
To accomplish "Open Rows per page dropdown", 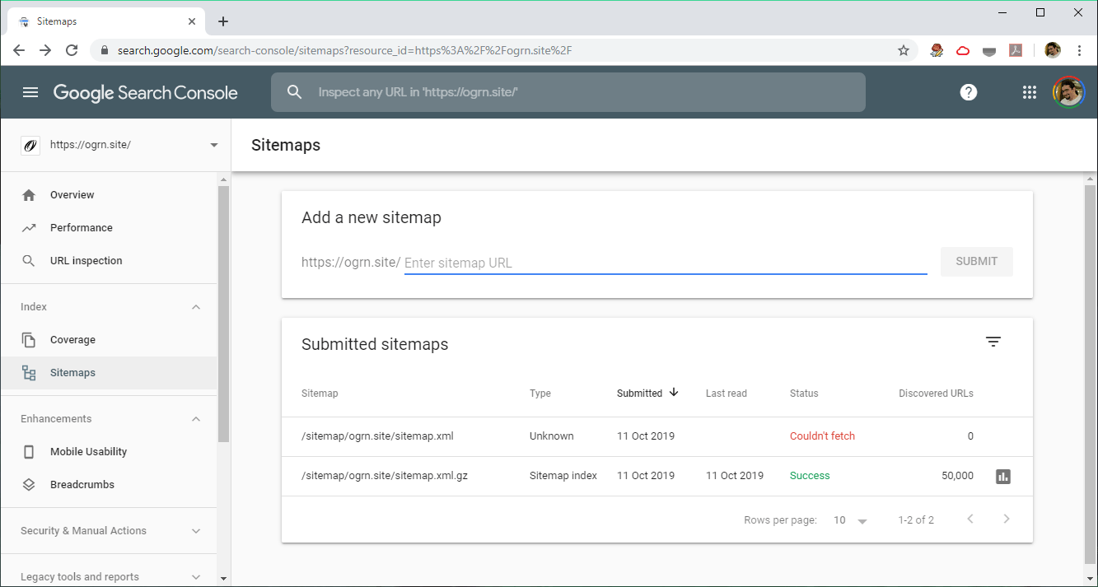I will pos(851,520).
